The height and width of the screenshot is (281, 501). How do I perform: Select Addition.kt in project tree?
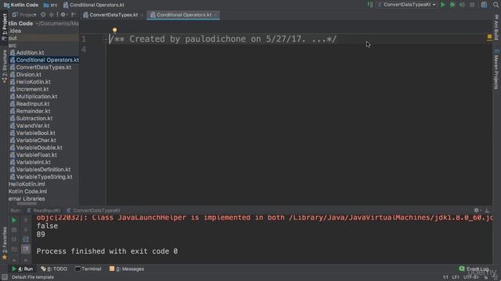pos(30,52)
